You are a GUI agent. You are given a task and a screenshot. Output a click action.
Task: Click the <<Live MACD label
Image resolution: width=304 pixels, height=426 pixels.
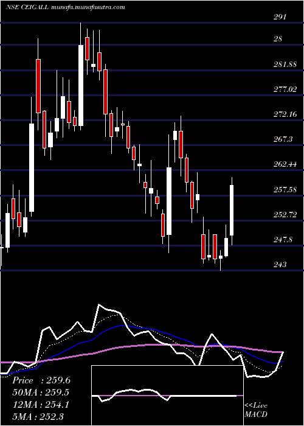[256, 410]
